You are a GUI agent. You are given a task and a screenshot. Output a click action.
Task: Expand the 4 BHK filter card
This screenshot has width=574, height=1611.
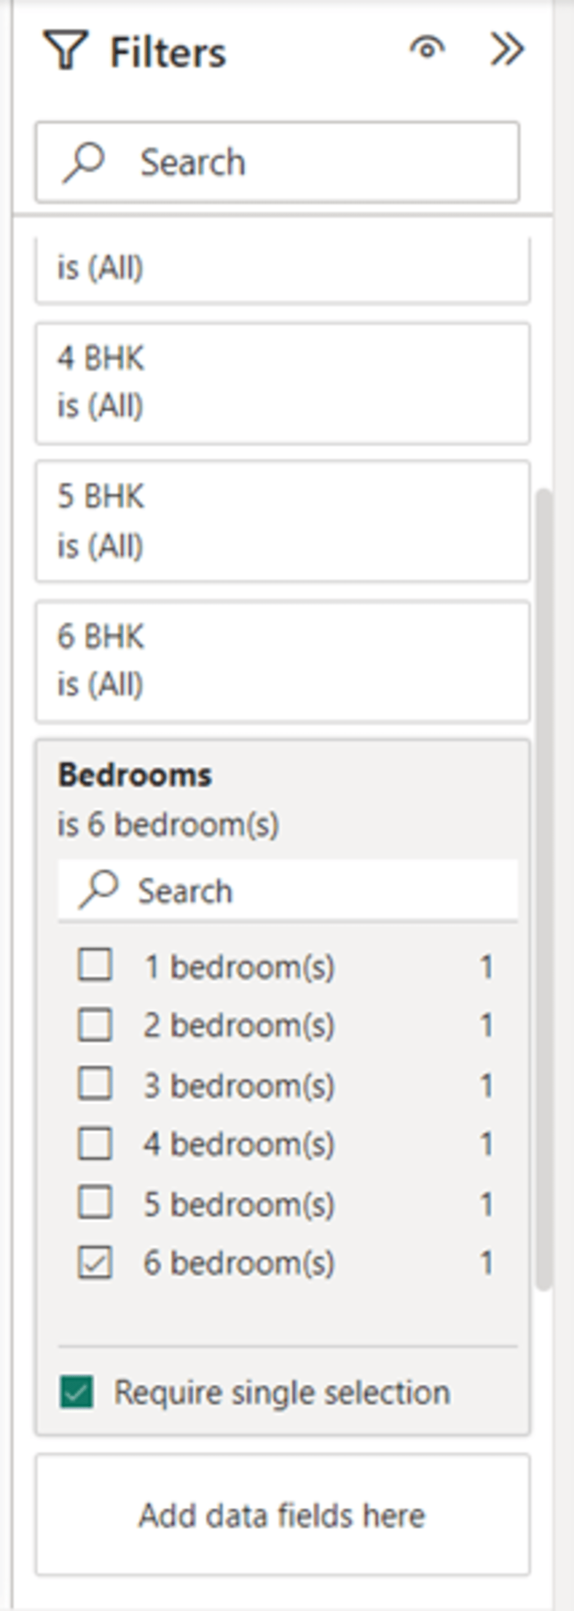(x=282, y=383)
